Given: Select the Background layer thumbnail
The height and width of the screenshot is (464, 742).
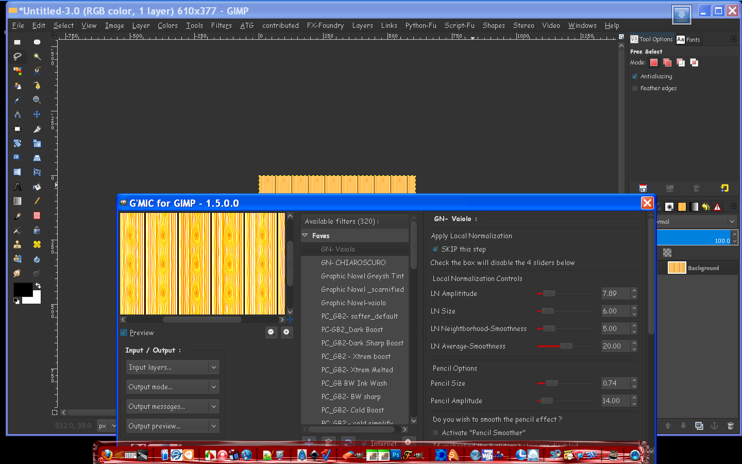Looking at the screenshot, I should coord(677,268).
